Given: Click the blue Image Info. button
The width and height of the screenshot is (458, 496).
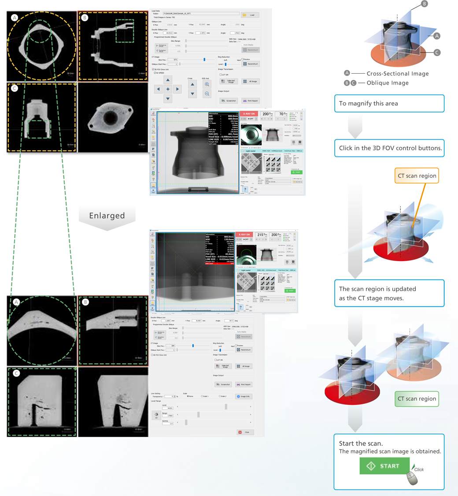Looking at the screenshot, I should point(244,396).
